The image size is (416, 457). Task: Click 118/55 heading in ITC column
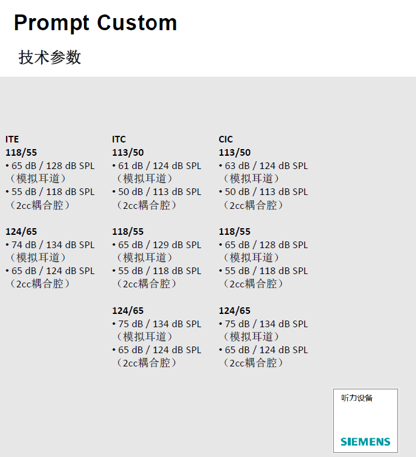[128, 232]
